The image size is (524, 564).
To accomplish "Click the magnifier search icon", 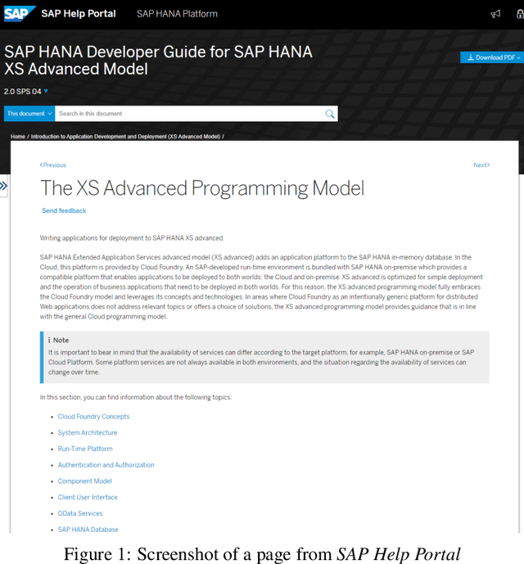I will tap(330, 114).
